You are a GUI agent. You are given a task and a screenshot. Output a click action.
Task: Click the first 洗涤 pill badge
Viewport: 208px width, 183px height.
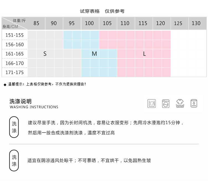click(14, 127)
